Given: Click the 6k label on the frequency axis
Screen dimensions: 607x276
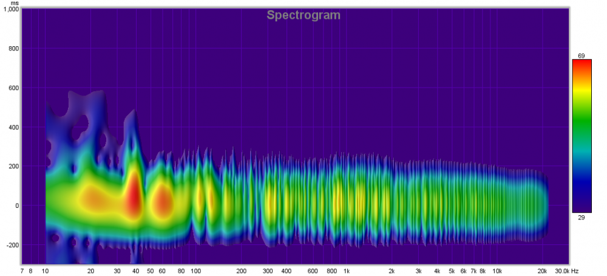Looking at the screenshot, I should tap(463, 271).
